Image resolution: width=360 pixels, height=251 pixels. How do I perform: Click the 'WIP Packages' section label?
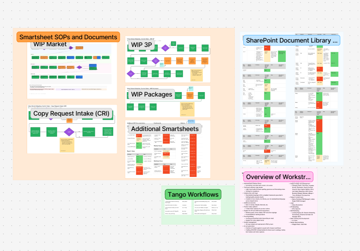pyautogui.click(x=151, y=94)
